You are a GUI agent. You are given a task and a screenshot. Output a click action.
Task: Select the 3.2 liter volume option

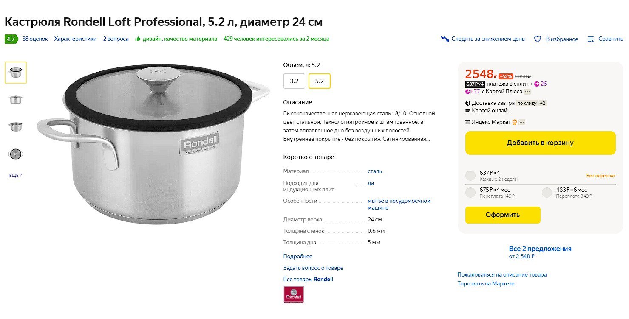[294, 81]
